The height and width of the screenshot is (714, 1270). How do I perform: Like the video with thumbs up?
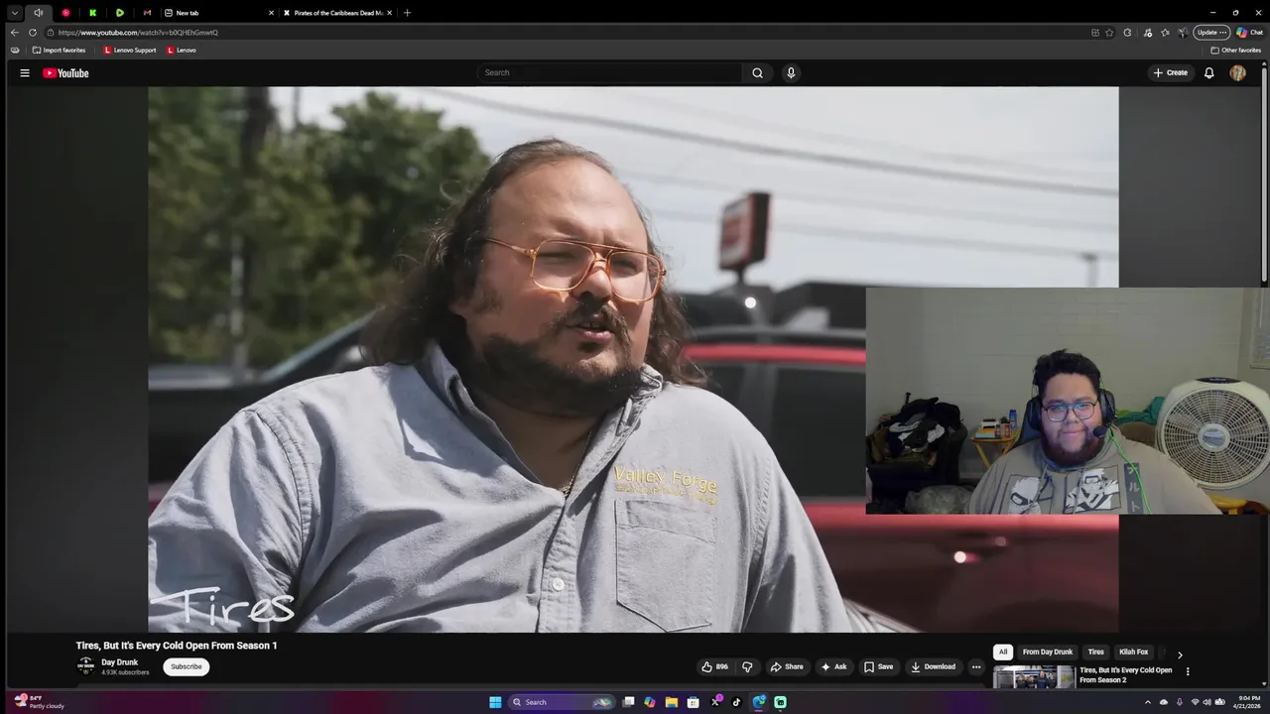714,666
